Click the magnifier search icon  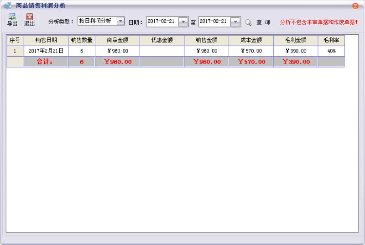pyautogui.click(x=248, y=22)
